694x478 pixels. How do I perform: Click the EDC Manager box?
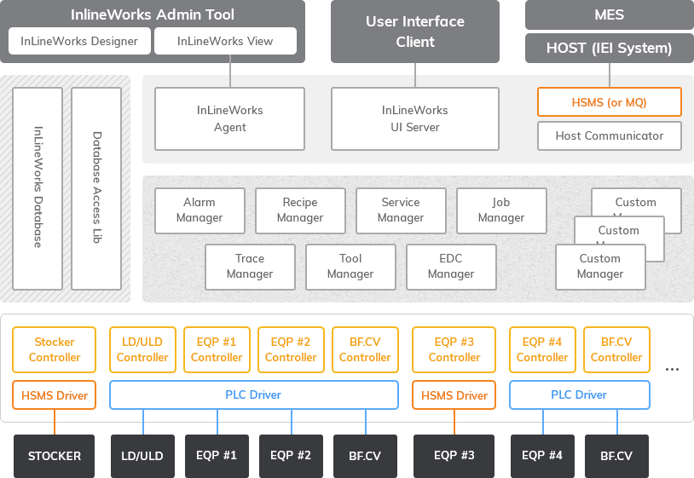pos(451,267)
